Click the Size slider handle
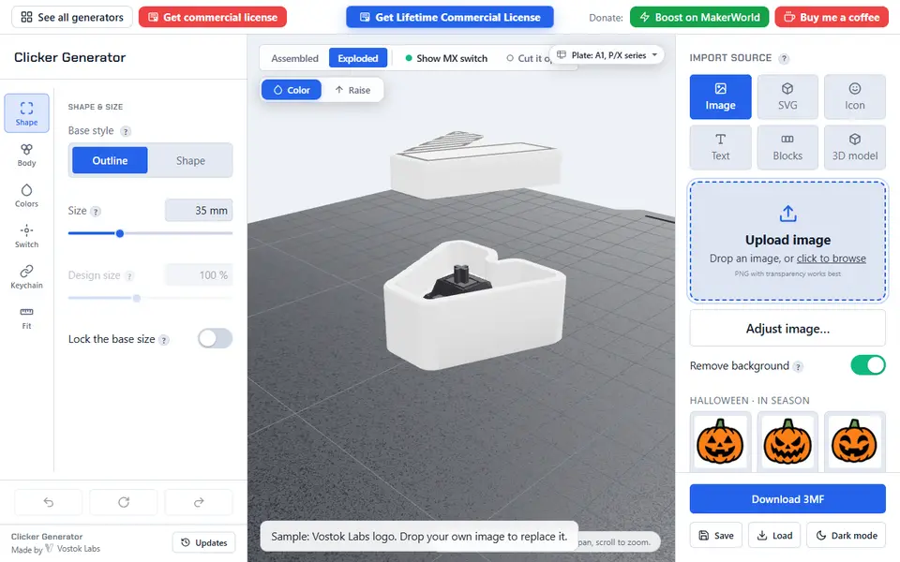900x562 pixels. (119, 233)
